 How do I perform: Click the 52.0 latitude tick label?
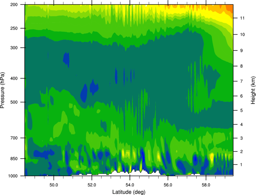click(x=92, y=185)
